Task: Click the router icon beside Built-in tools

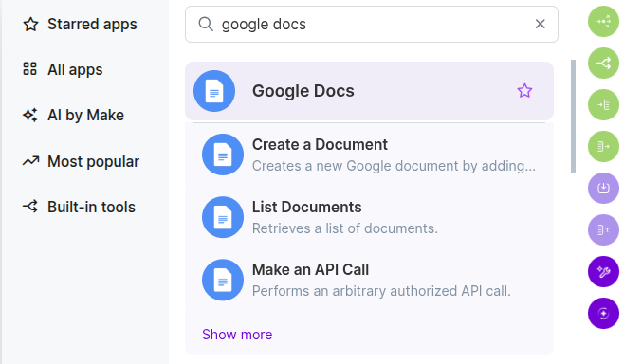Action: pos(30,207)
